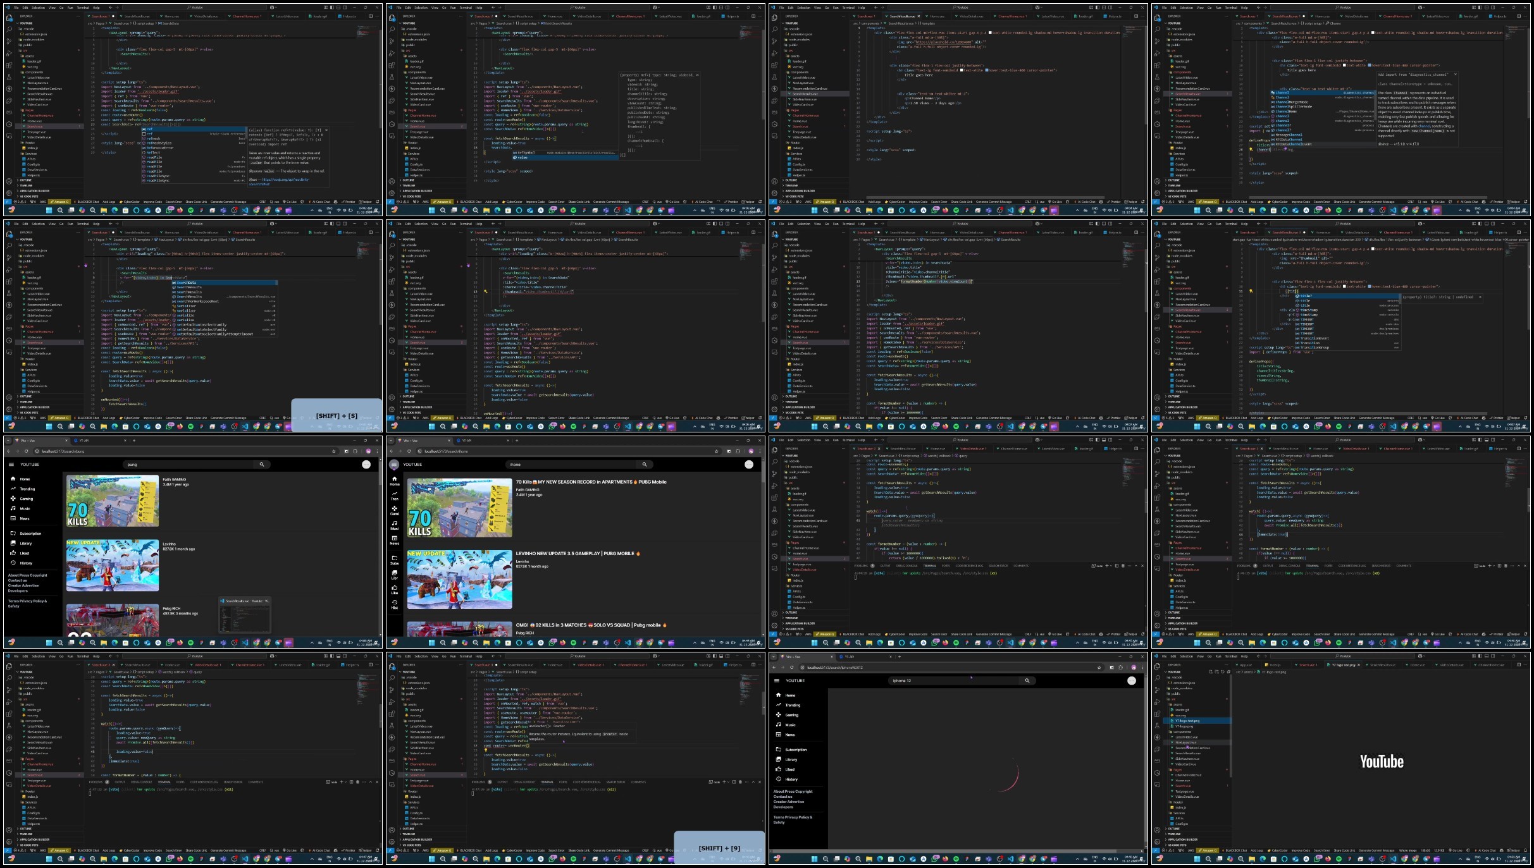Viewport: 1534px width, 868px height.
Task: Open Source Control in the YT-logo-text.png editor window
Action: tap(1157, 691)
